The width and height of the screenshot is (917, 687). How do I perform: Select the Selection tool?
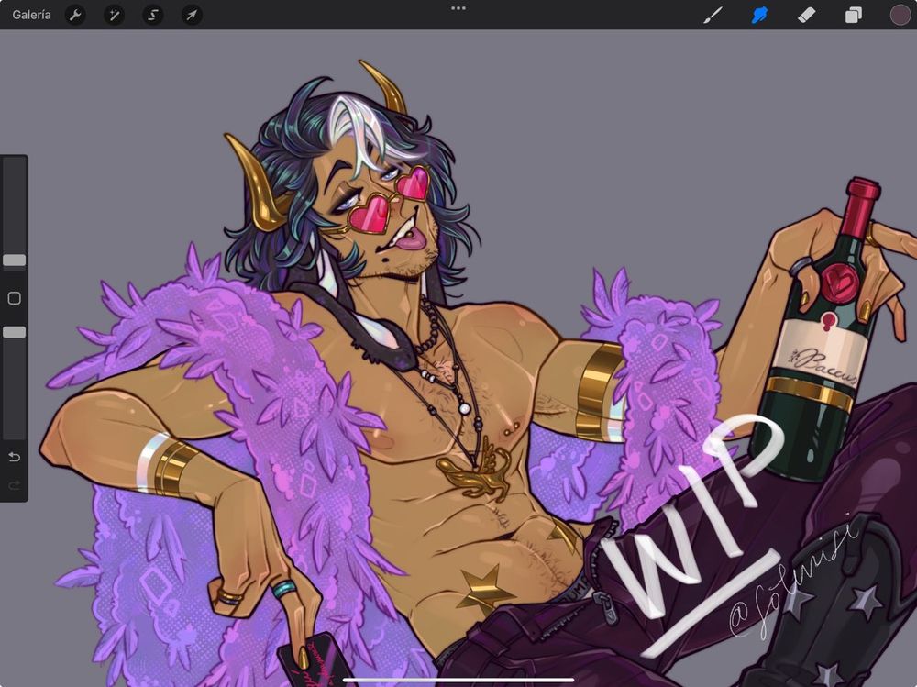point(152,15)
